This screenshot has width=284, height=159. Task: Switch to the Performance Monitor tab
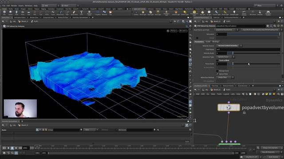click(231, 18)
